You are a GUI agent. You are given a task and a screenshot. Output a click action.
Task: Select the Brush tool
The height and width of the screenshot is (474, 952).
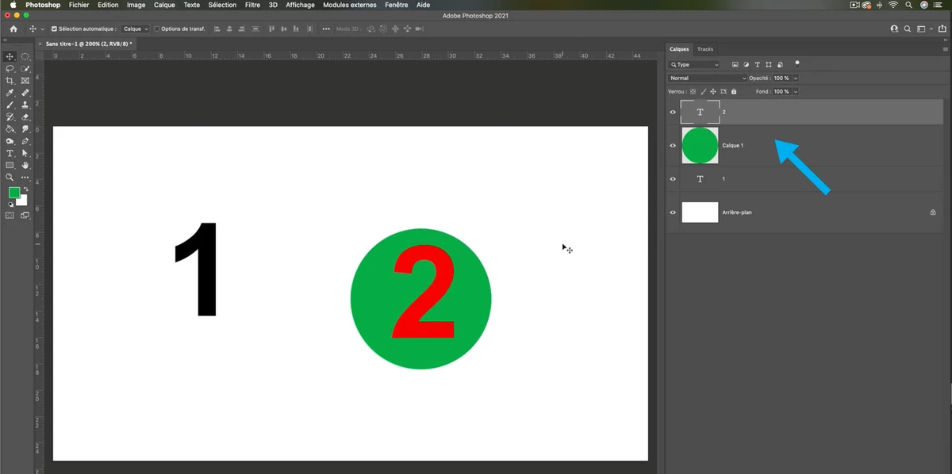point(10,105)
